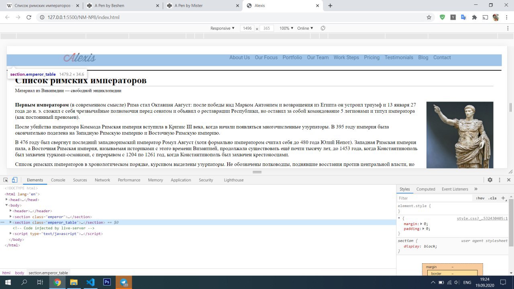The width and height of the screenshot is (514, 289).
Task: Open the Contact navigation link
Action: point(442,57)
